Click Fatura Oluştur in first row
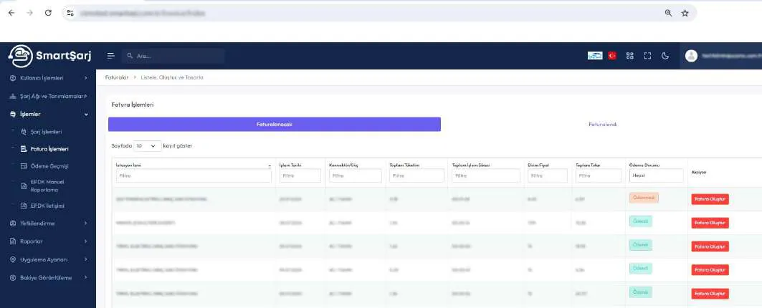762x308 pixels. click(710, 199)
